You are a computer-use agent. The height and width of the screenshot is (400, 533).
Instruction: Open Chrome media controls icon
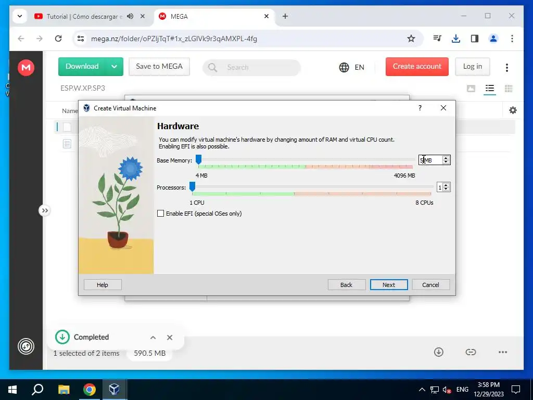click(x=437, y=39)
